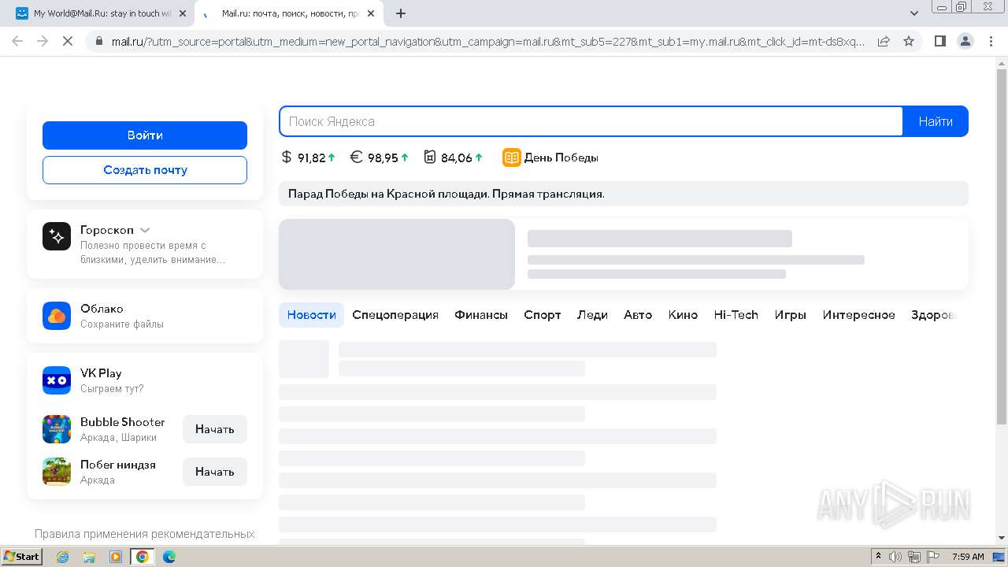Click the VK Play icon

(57, 380)
